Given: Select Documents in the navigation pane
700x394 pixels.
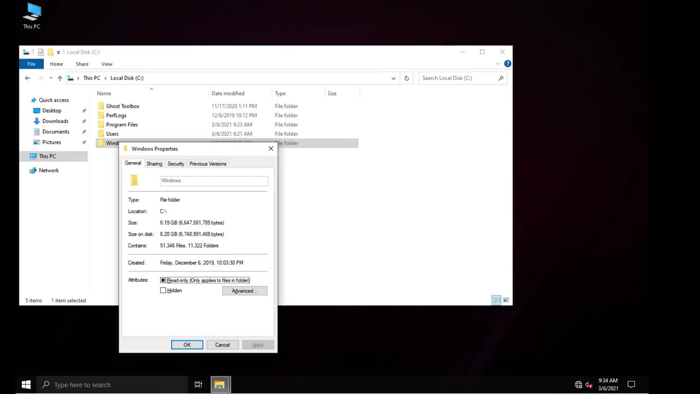Looking at the screenshot, I should coord(56,132).
